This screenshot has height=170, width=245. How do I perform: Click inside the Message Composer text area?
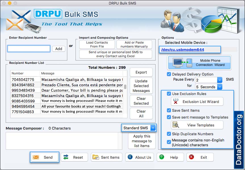[64, 141]
